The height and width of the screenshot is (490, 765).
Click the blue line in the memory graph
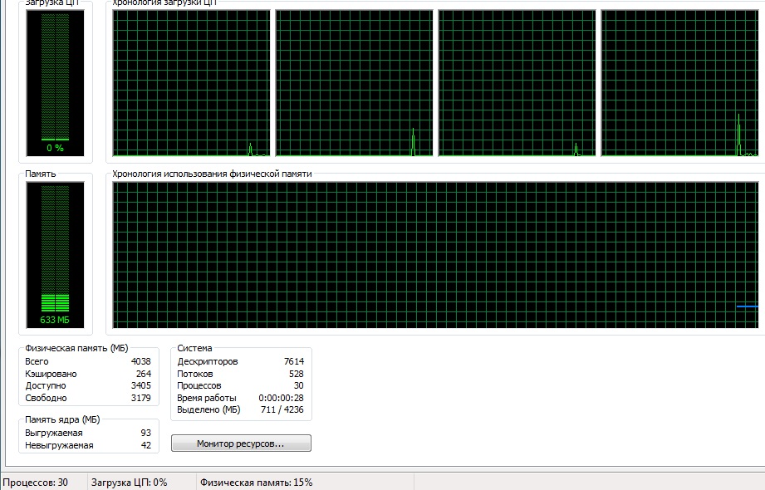tap(748, 306)
